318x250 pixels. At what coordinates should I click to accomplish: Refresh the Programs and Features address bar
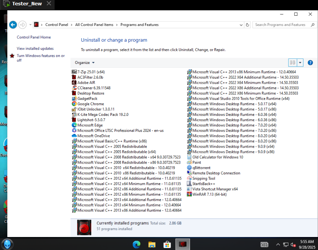pos(247,25)
